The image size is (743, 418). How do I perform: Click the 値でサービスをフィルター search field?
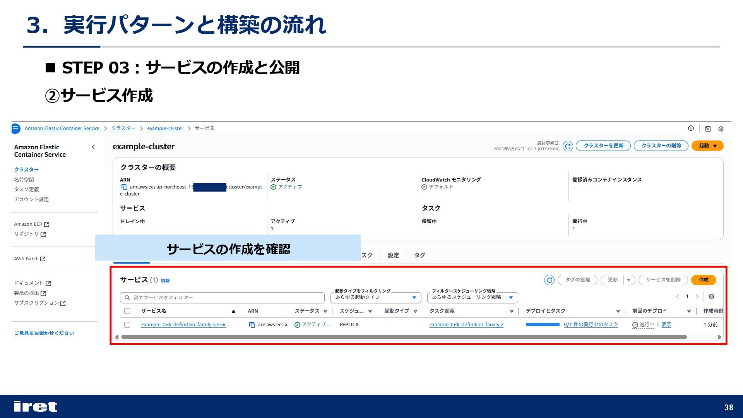(222, 298)
